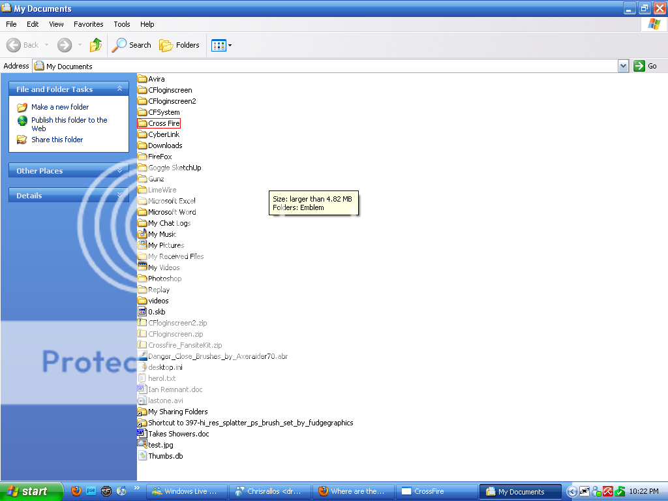Screen dimensions: 668x501
Task: Open the Tools menu
Action: coord(121,24)
